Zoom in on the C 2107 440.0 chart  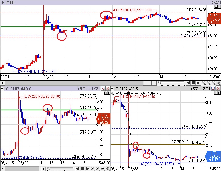pyautogui.click(x=93, y=169)
